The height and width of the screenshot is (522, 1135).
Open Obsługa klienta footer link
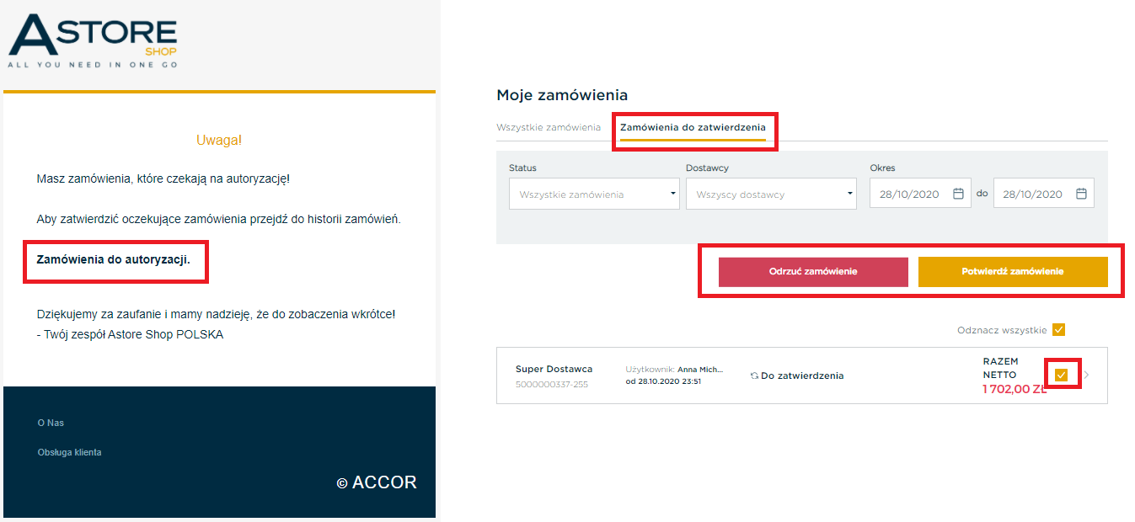tap(69, 452)
